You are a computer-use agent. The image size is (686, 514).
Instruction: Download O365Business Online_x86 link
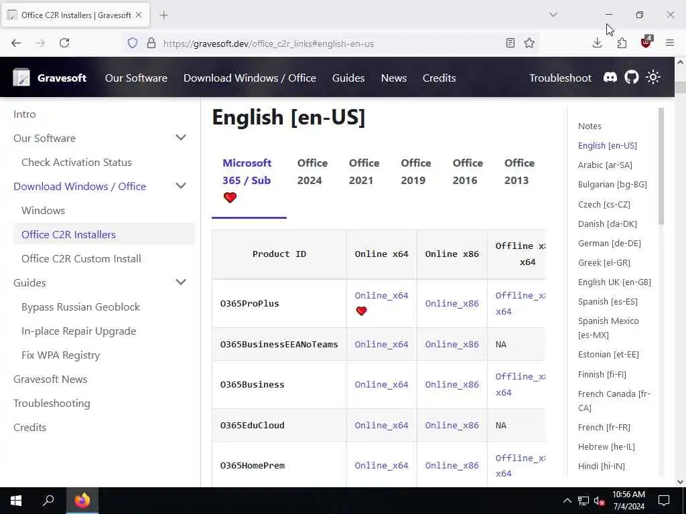(452, 385)
